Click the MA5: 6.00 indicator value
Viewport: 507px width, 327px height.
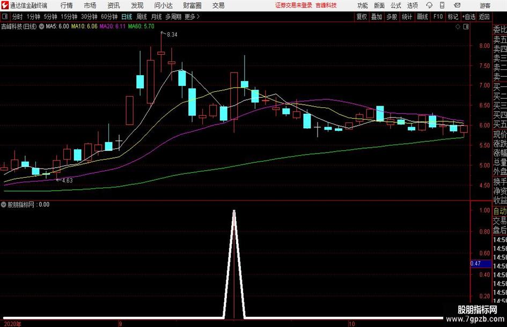(x=57, y=26)
